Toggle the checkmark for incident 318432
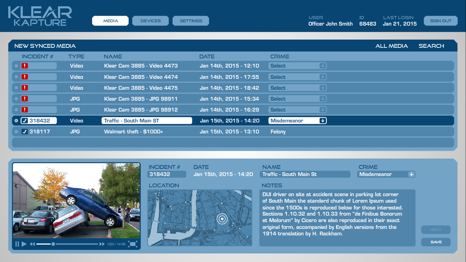This screenshot has width=466, height=262. (25, 121)
